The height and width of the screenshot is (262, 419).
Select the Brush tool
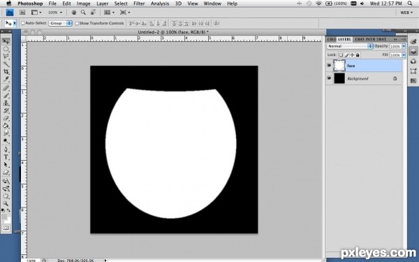pyautogui.click(x=6, y=96)
